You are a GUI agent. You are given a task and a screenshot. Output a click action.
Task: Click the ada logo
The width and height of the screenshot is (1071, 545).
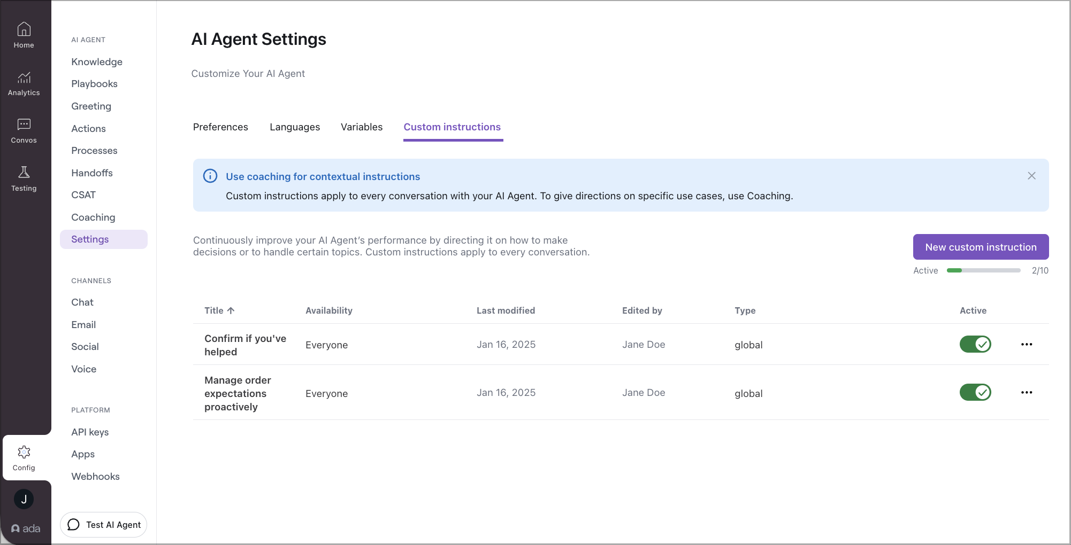click(26, 528)
